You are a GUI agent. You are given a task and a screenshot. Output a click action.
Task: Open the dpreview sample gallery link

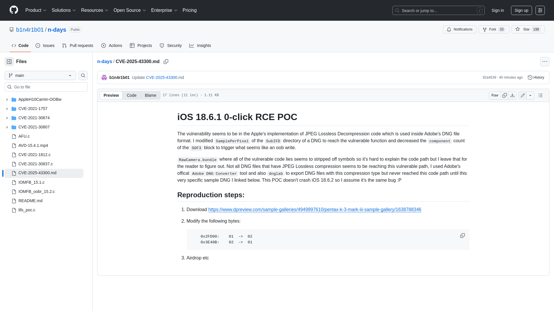[315, 210]
